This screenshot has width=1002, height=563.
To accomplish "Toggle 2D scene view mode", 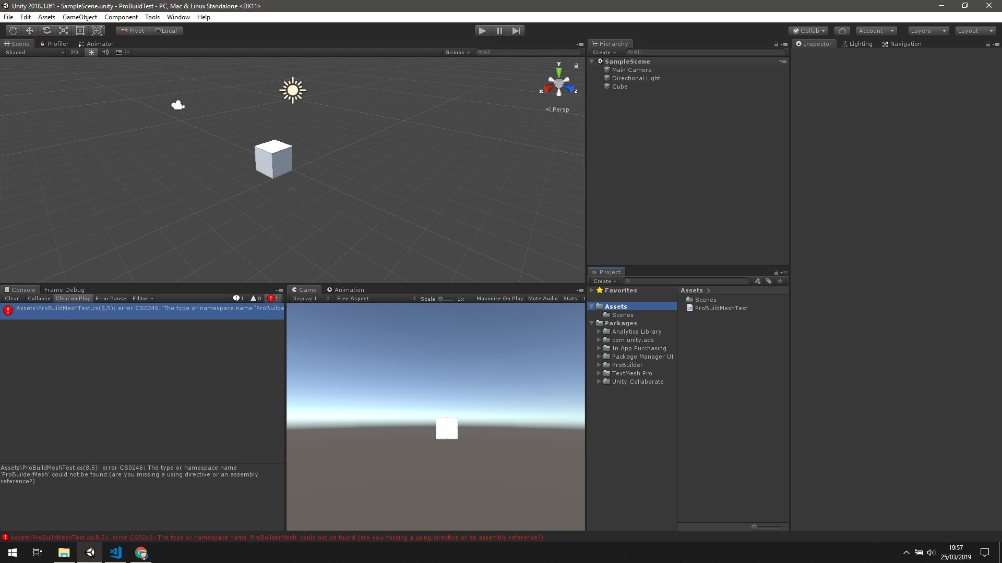I will [x=74, y=52].
